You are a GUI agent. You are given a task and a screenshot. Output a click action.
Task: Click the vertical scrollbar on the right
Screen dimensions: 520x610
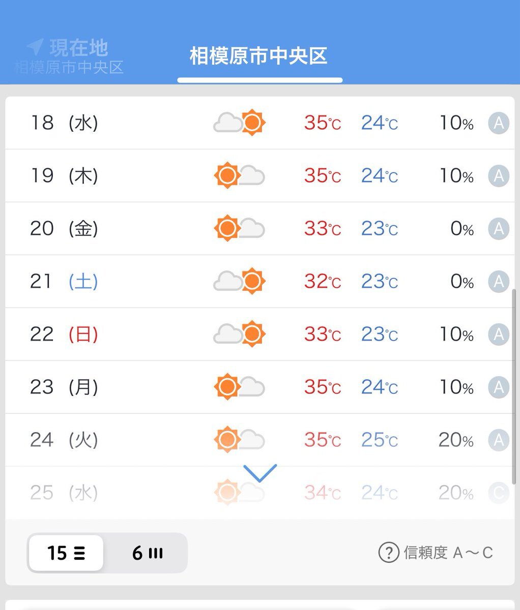[x=514, y=386]
